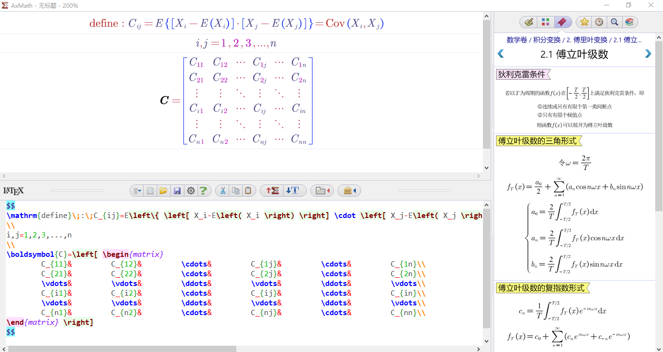Image resolution: width=663 pixels, height=352 pixels.
Task: Paste using the clipboard icon
Action: 248,191
